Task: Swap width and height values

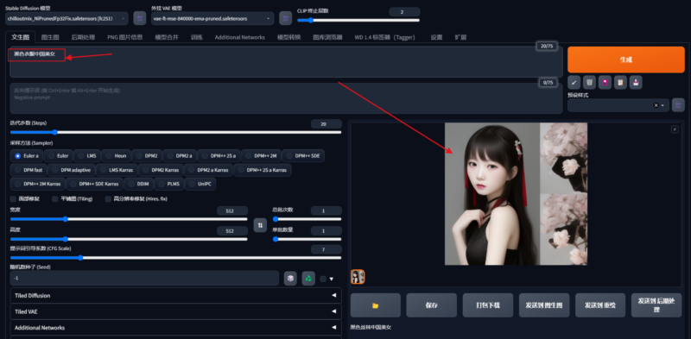Action: pos(260,224)
